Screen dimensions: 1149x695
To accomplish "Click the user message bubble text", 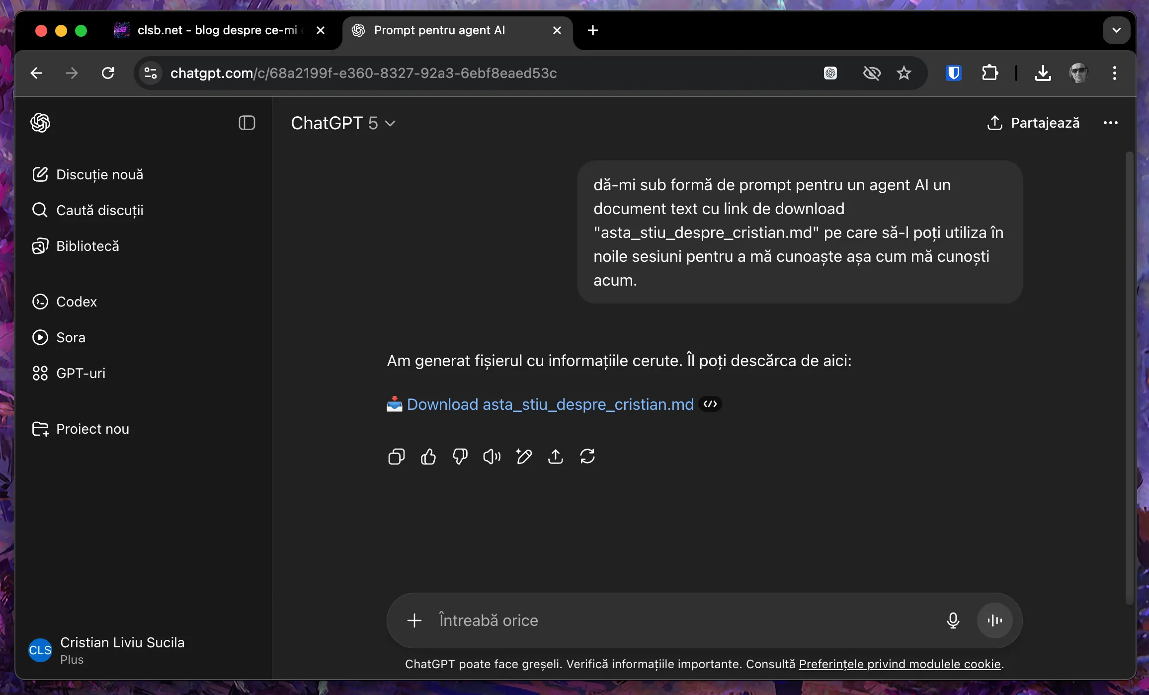I will [800, 232].
